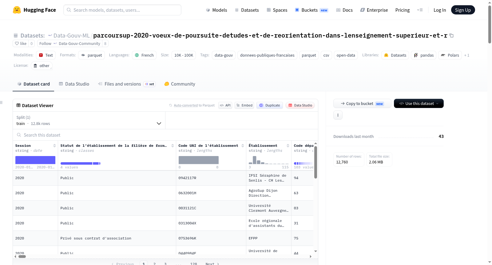Select the 10K - 100K size tag
Image resolution: width=492 pixels, height=265 pixels.
[184, 55]
